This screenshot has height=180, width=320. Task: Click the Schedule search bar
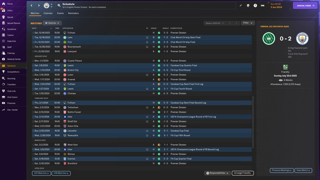[x=146, y=5]
